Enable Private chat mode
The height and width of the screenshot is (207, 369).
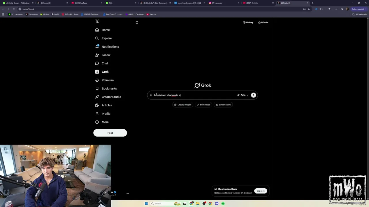(263, 22)
